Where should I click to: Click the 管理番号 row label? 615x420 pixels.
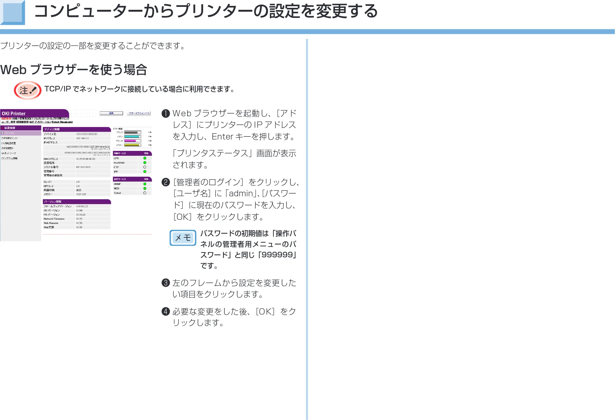point(49,171)
